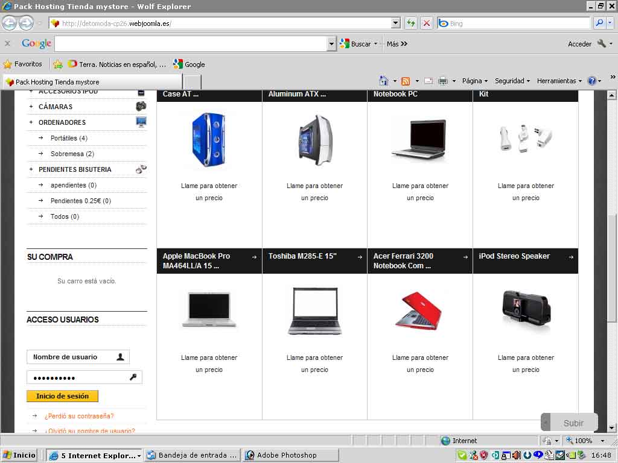Click the red Stop loading icon
The height and width of the screenshot is (463, 618).
coord(427,24)
